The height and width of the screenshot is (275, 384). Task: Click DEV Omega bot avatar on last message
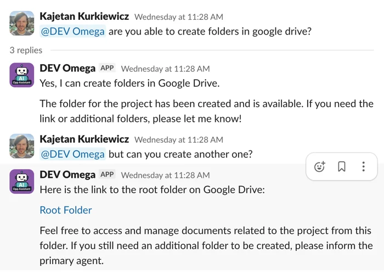22,181
